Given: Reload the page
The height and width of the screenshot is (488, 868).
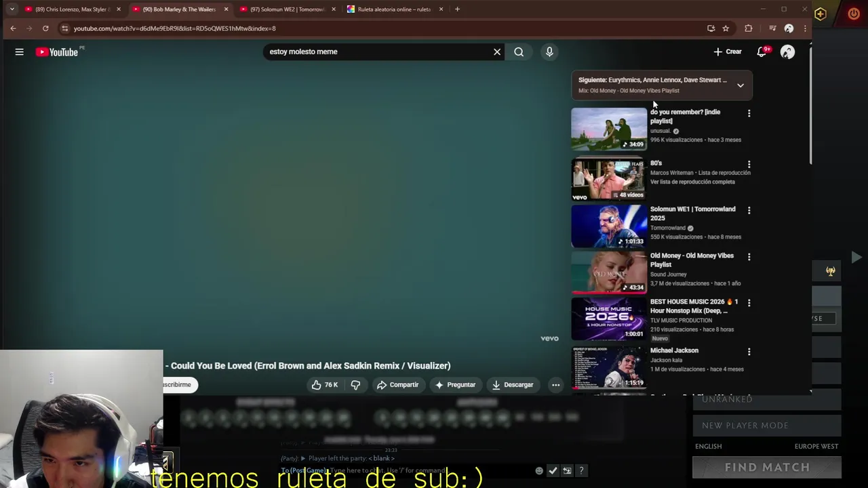Looking at the screenshot, I should tap(45, 28).
